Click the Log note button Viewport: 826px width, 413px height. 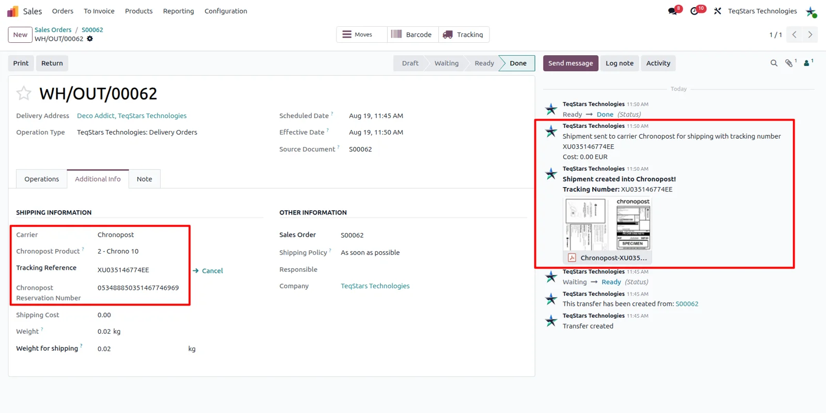(x=619, y=63)
